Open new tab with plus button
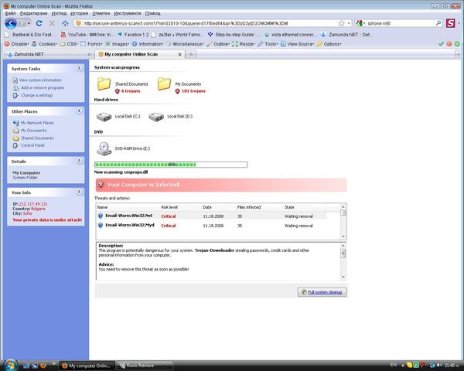 (191, 54)
